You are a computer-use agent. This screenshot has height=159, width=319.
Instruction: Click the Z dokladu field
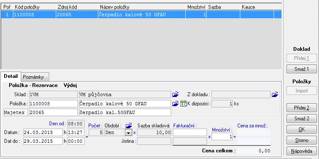[x=241, y=94]
